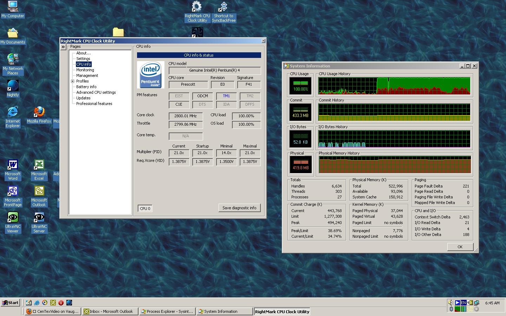506x316 pixels.
Task: Select CPU info page in tree
Action: [84, 64]
